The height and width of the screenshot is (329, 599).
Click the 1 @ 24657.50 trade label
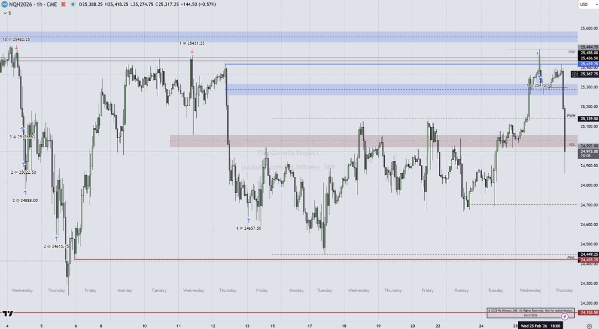249,228
